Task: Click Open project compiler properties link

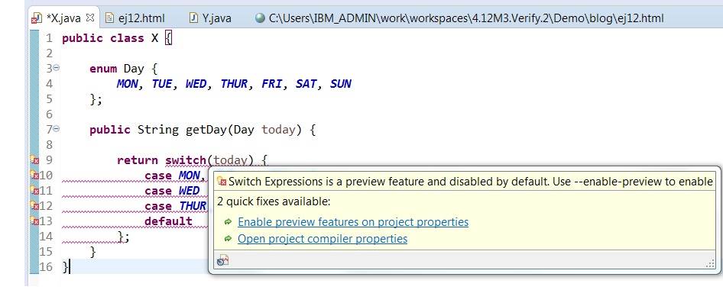Action: pos(323,239)
